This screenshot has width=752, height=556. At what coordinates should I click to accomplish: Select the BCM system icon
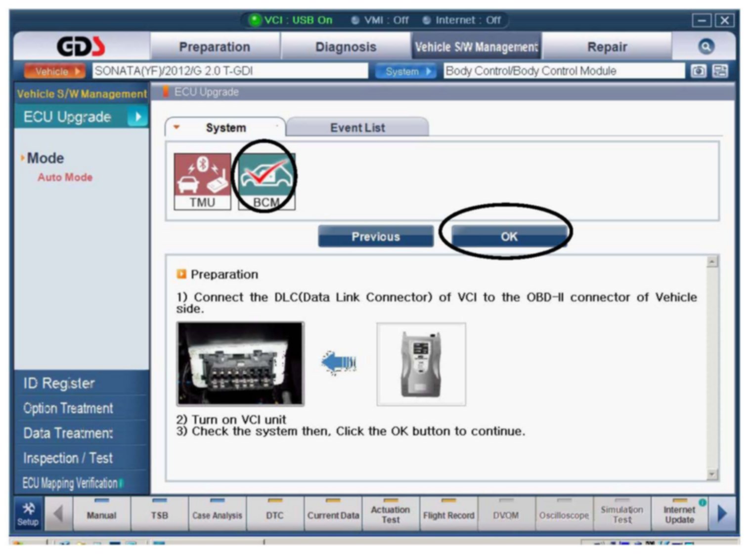pos(266,181)
